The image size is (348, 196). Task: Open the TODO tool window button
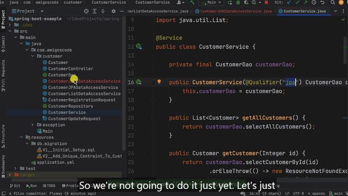click(x=49, y=186)
